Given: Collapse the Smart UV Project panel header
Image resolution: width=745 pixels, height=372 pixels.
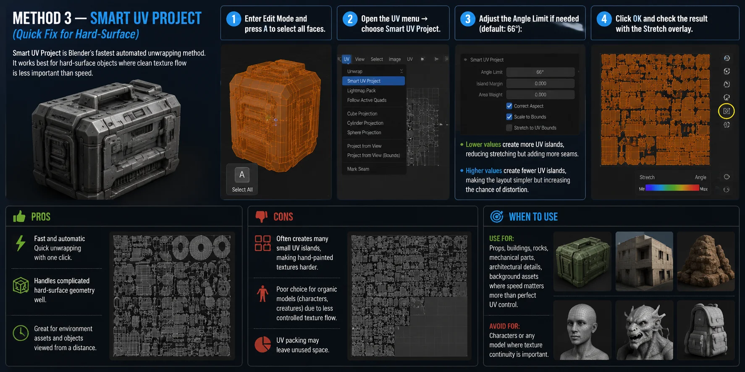Looking at the screenshot, I should [x=465, y=60].
